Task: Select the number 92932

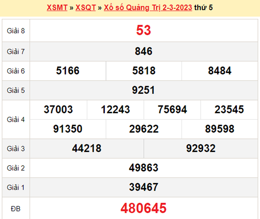Action: tap(201, 148)
